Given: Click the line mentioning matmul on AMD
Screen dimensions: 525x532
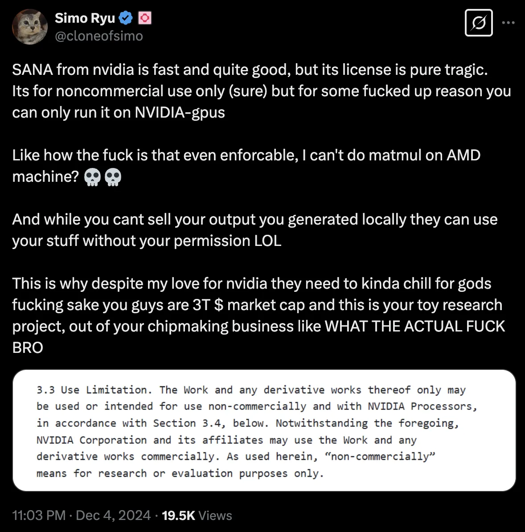Looking at the screenshot, I should point(246,156).
